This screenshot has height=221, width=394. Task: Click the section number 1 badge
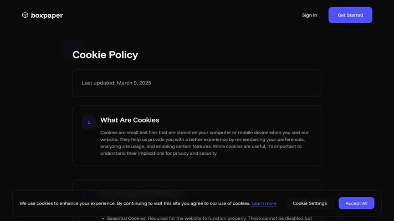coord(89,122)
